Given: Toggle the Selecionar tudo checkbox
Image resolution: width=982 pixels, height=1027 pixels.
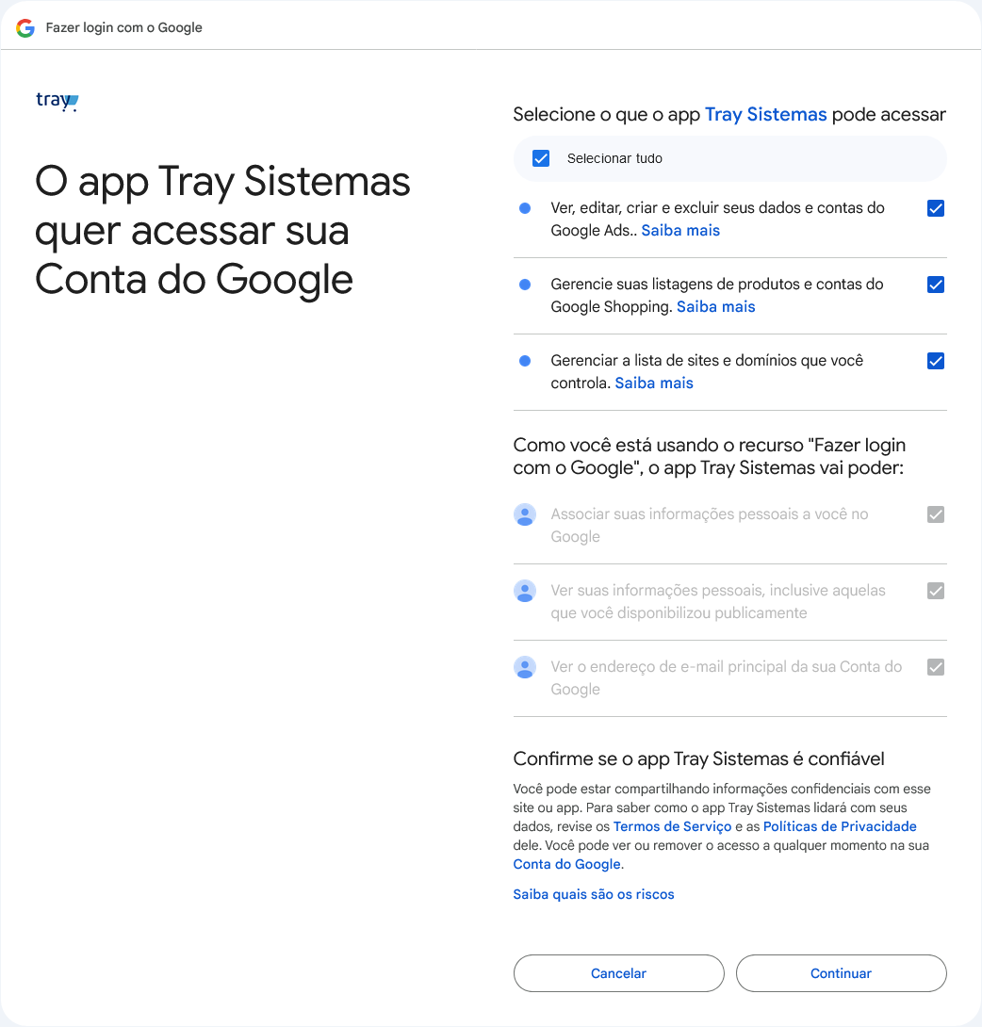Looking at the screenshot, I should point(541,158).
